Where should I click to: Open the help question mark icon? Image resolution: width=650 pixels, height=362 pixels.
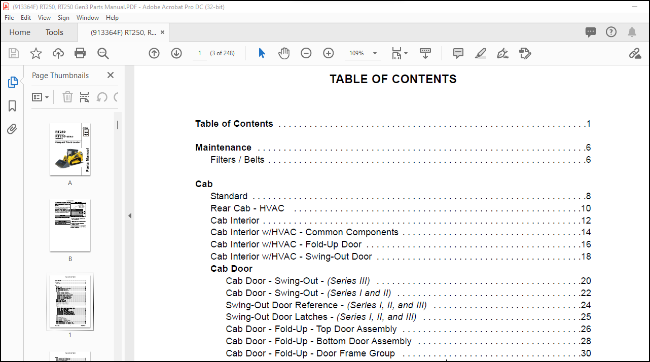tap(611, 32)
